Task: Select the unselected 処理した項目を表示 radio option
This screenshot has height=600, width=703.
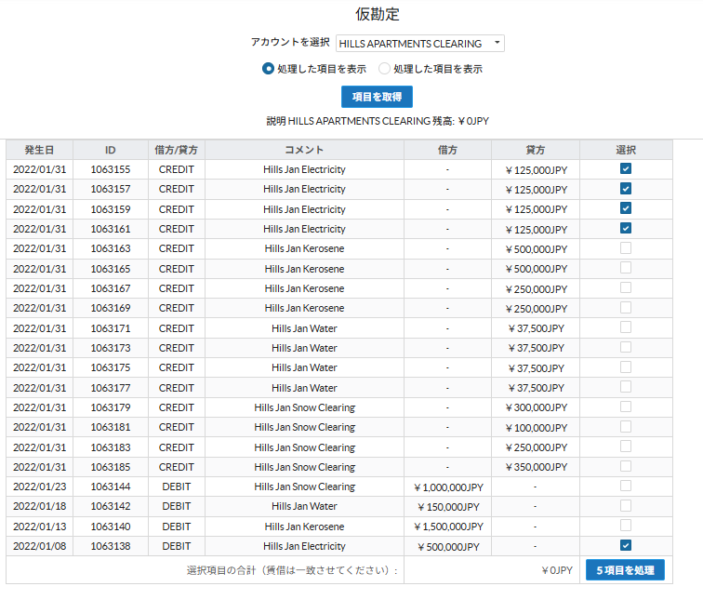Action: pyautogui.click(x=384, y=69)
